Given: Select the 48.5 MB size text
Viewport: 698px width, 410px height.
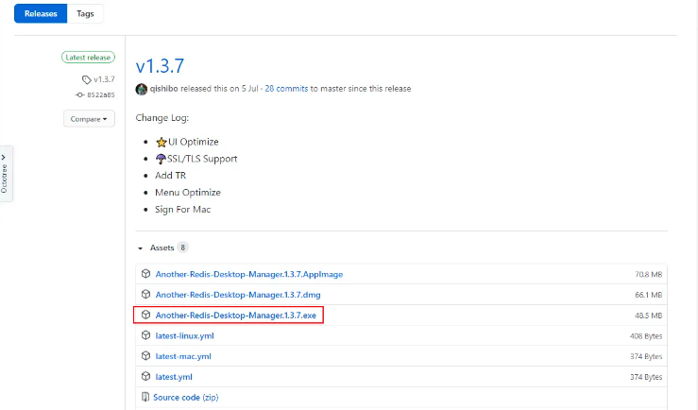Looking at the screenshot, I should click(x=648, y=316).
